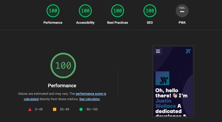Open the 'See calculator.' link
222x122 pixels.
90,99
